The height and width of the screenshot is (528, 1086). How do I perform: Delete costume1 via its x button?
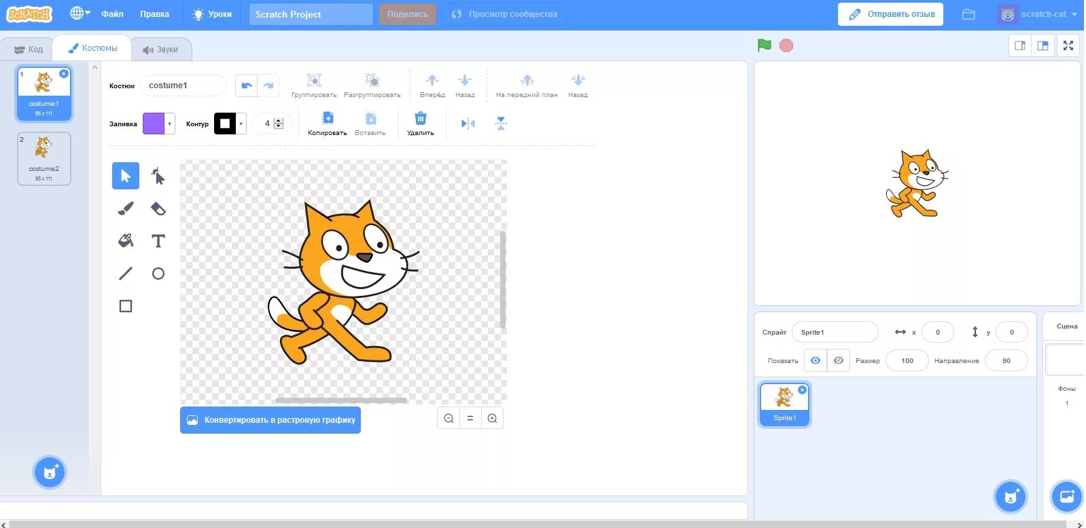[64, 73]
